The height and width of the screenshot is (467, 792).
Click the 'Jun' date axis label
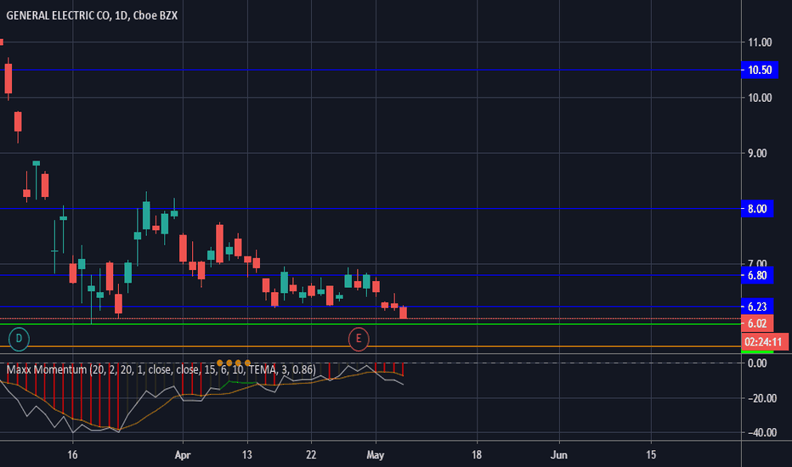pos(558,455)
